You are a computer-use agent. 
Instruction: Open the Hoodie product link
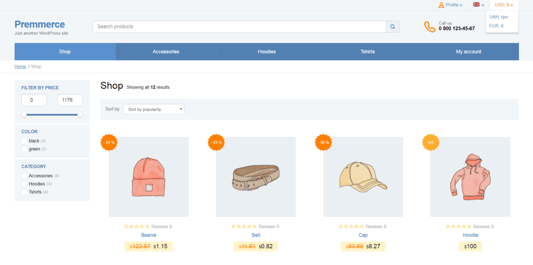coord(471,235)
